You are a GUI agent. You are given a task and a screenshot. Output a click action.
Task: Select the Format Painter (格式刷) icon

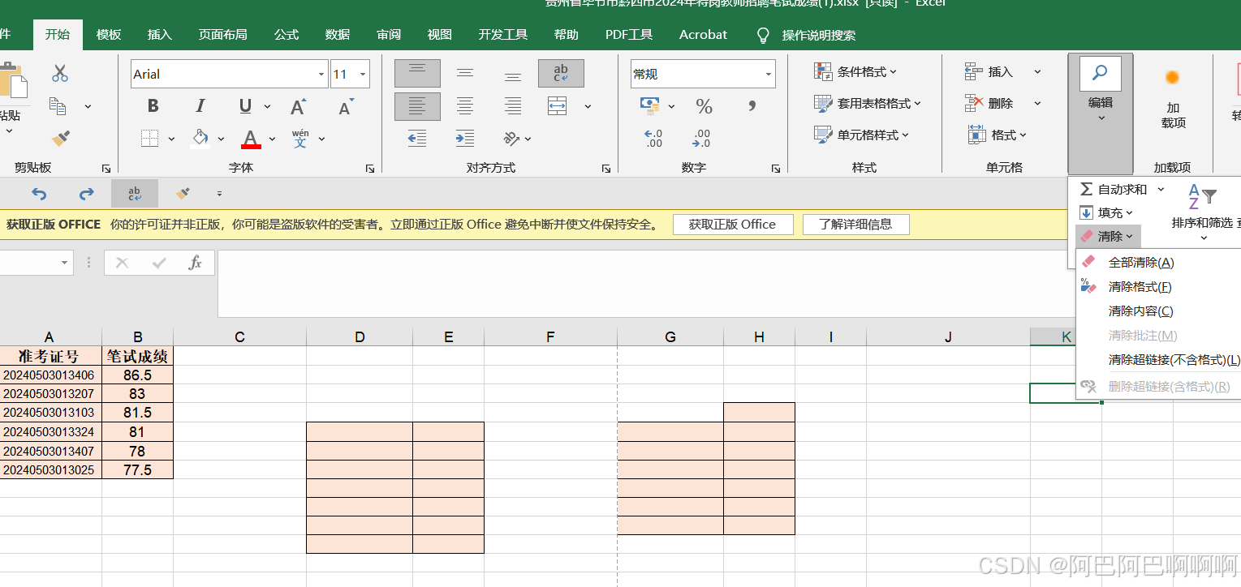(x=60, y=138)
